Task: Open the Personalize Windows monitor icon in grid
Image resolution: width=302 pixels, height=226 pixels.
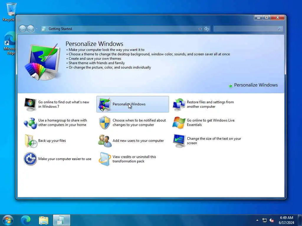Action: [104, 104]
